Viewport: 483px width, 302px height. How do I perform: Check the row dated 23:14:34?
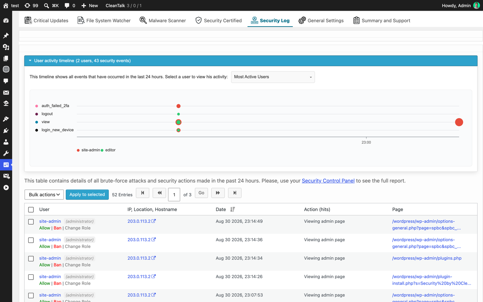coord(31,259)
